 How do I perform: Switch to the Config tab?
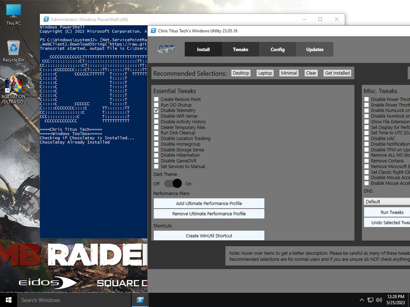point(277,50)
